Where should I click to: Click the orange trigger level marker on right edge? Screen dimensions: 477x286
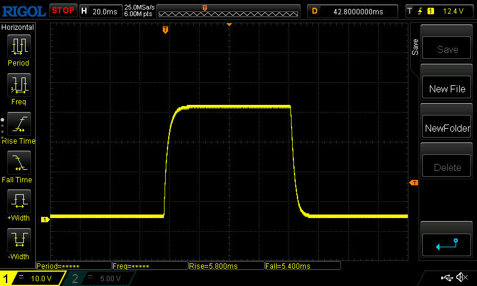coord(414,183)
